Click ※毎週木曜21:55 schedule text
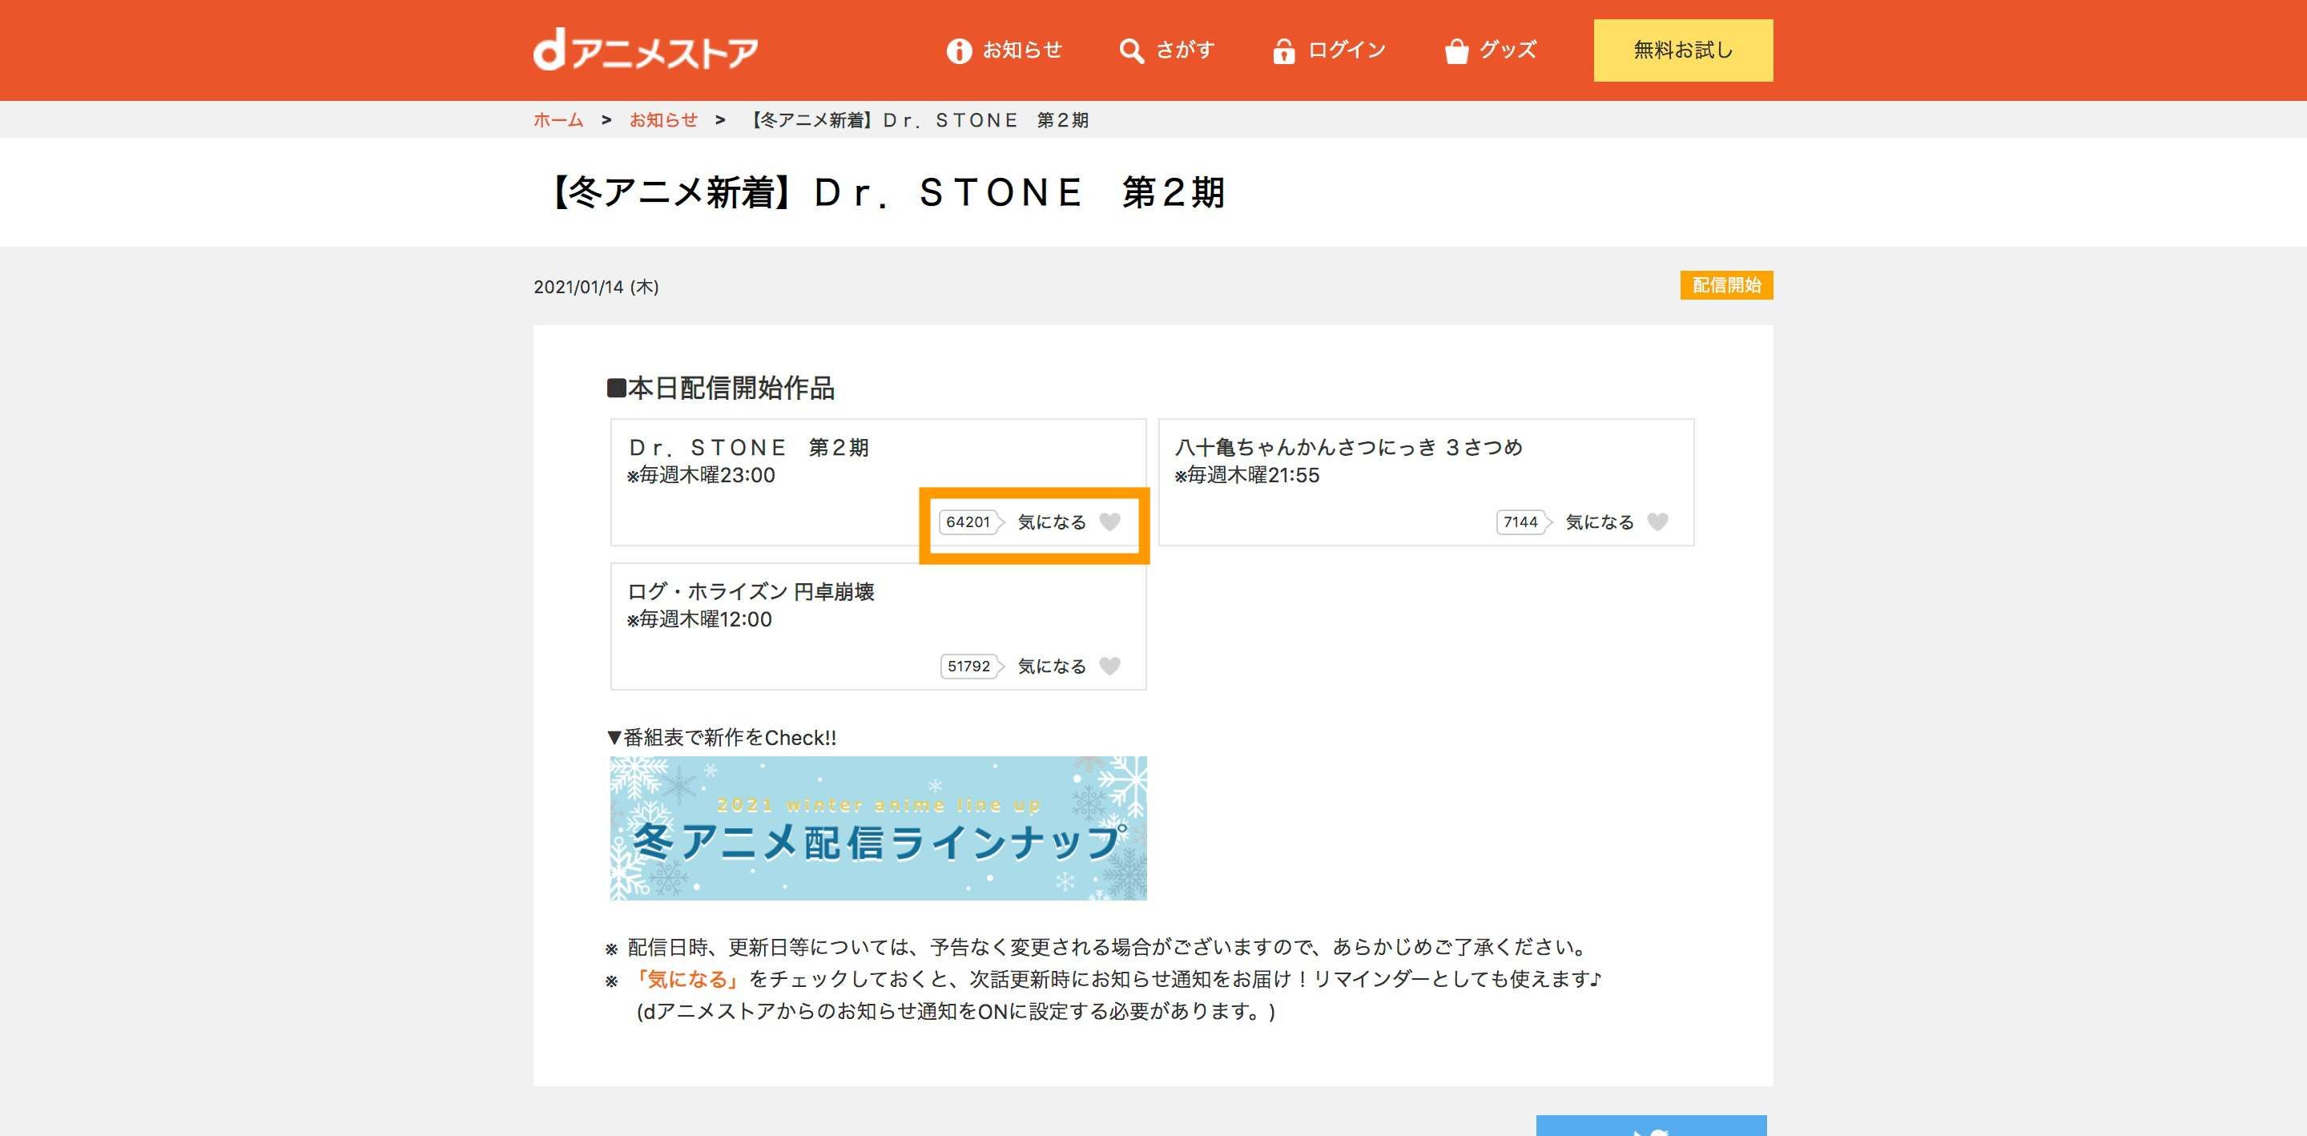 tap(1247, 475)
